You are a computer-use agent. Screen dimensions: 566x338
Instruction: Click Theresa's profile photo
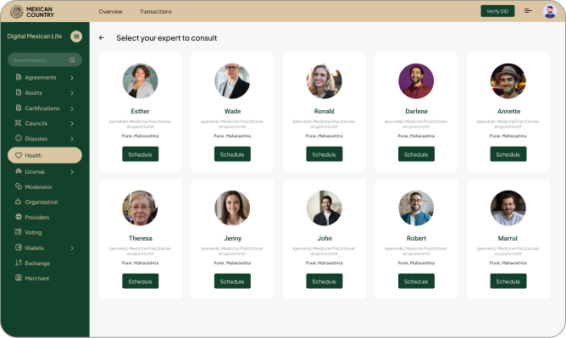coord(140,208)
